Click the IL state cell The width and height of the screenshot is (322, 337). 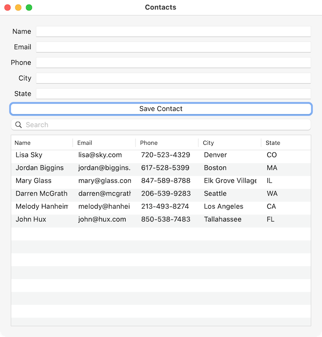tap(269, 181)
